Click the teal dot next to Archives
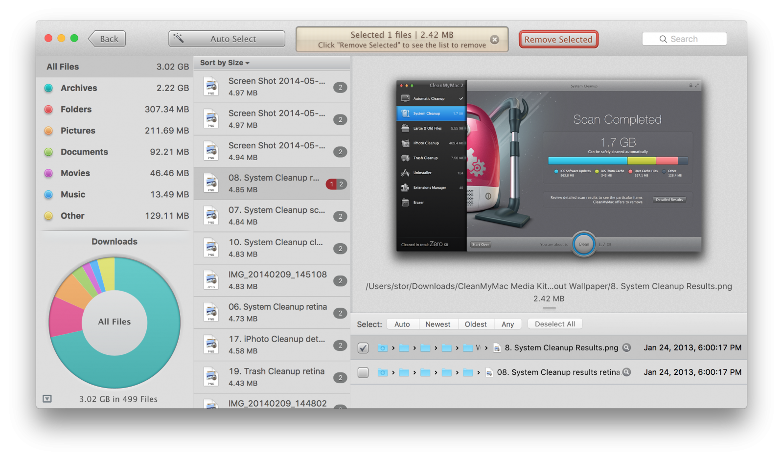783x460 pixels. point(48,88)
